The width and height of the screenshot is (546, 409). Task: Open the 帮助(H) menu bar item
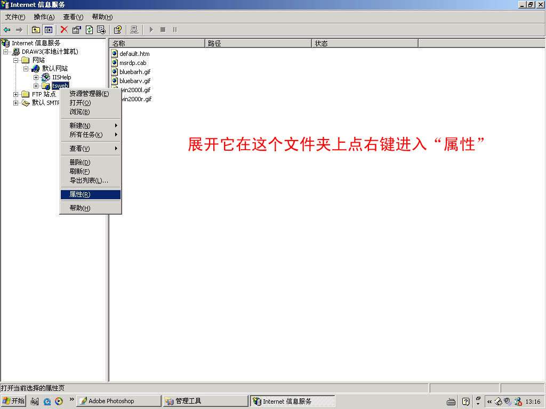coord(102,17)
